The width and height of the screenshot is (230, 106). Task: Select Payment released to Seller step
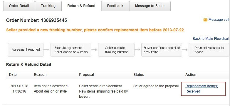[209, 50]
